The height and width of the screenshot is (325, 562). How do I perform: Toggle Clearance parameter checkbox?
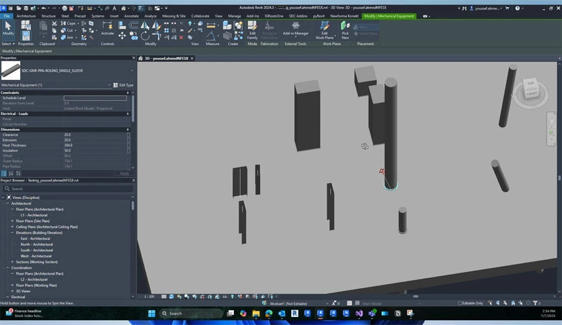click(x=128, y=135)
